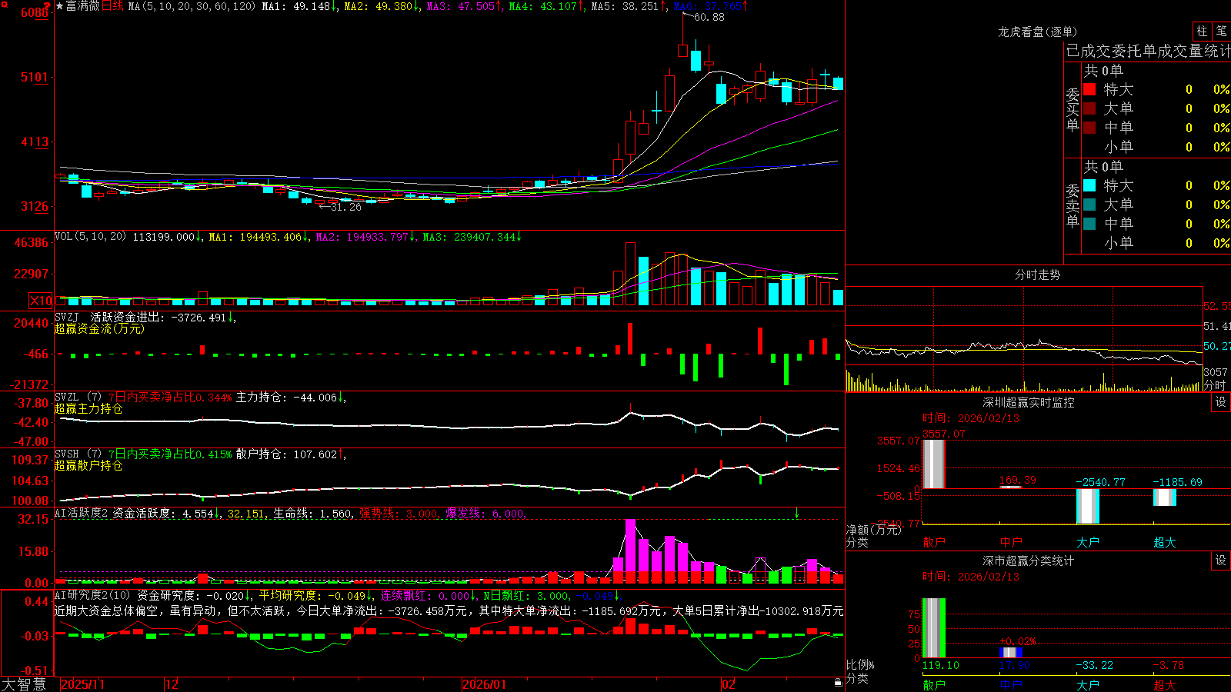This screenshot has width=1231, height=692.
Task: Click the X10 volume multiplier box
Action: (x=41, y=301)
